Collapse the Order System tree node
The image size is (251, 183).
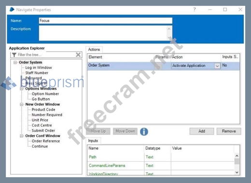[15, 62]
